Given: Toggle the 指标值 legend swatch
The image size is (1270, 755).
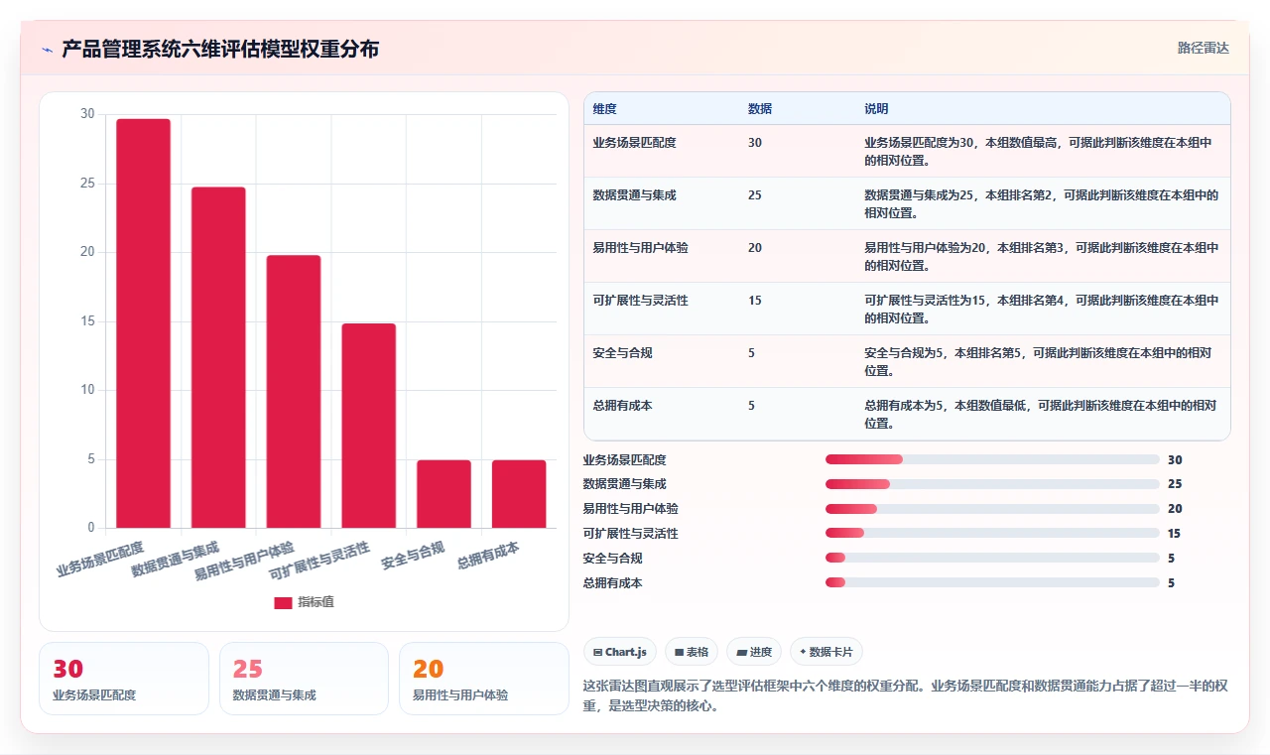Looking at the screenshot, I should (x=283, y=602).
